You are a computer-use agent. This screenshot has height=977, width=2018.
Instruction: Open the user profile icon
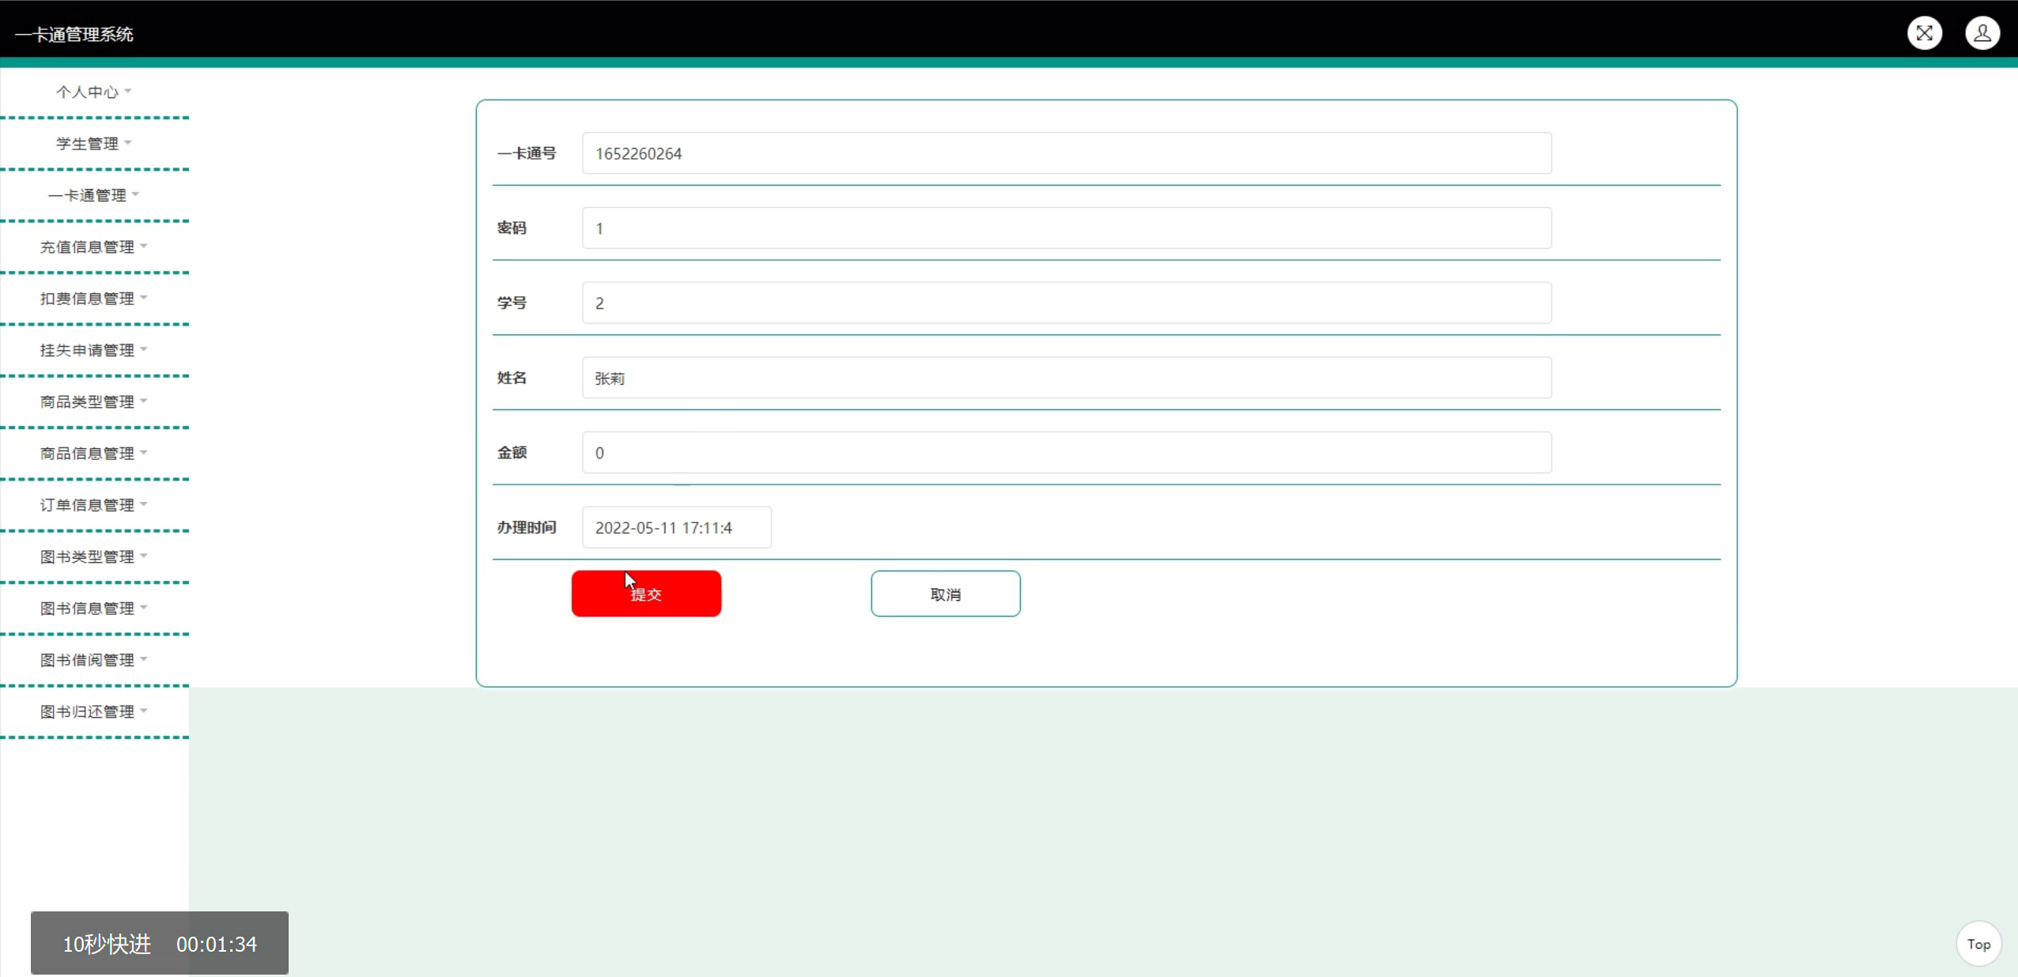coord(1982,33)
